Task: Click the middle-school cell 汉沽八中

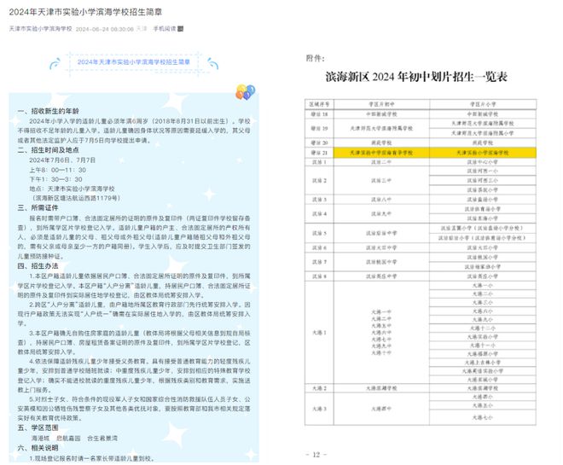Action: (381, 200)
